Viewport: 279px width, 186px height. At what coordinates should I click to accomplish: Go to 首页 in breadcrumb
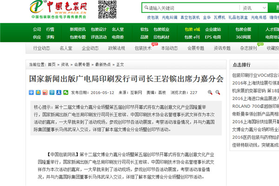(52, 64)
